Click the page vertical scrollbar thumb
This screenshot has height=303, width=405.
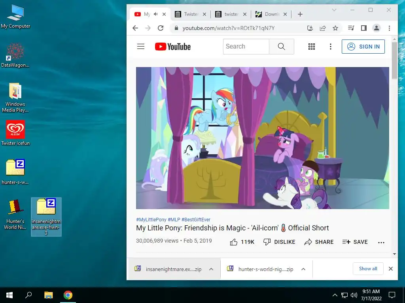(394, 60)
